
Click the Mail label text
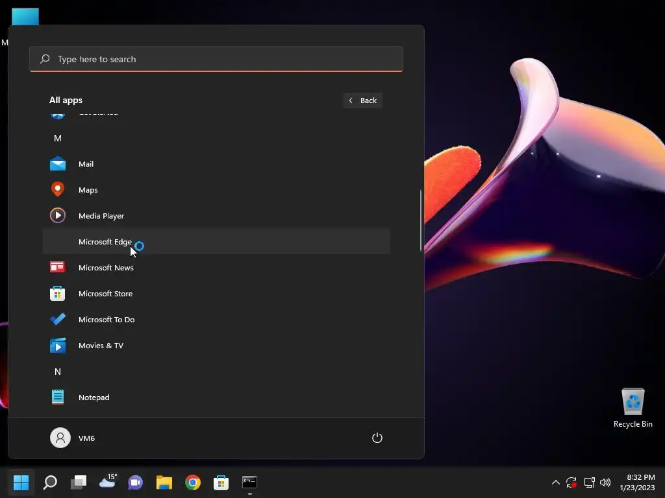[x=86, y=164]
